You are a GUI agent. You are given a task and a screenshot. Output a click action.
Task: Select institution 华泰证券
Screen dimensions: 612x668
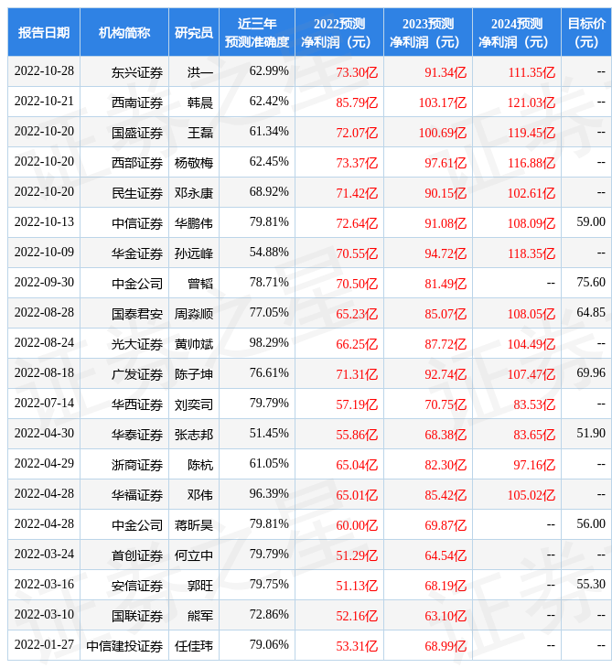coord(137,435)
